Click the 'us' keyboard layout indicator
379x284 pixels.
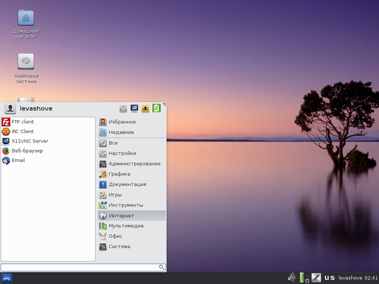click(329, 278)
